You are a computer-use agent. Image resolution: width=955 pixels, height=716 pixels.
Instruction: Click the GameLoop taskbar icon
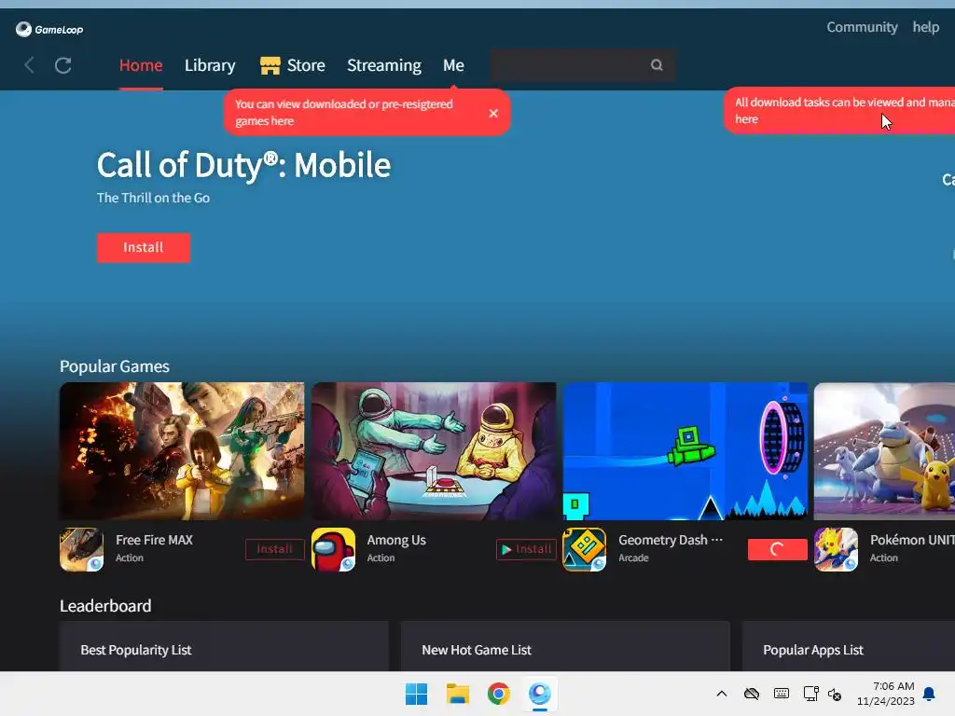[540, 694]
